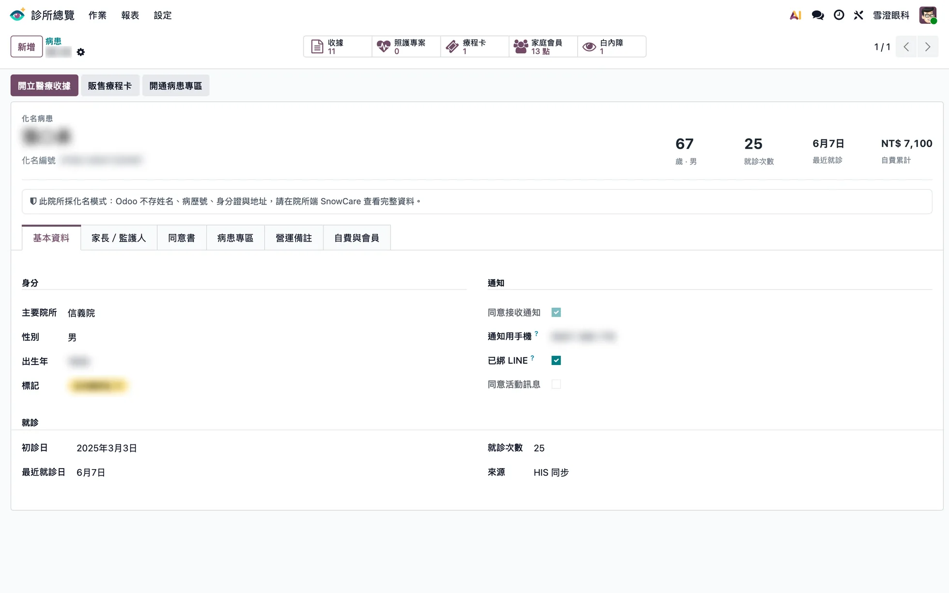The image size is (949, 593).
Task: Click 開通病患專區 button
Action: (x=176, y=86)
